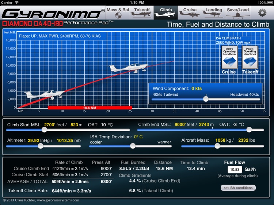This screenshot has width=274, height=205.
Task: Click the 412ft/min Cruise Climb End rate
Action: tap(70, 169)
